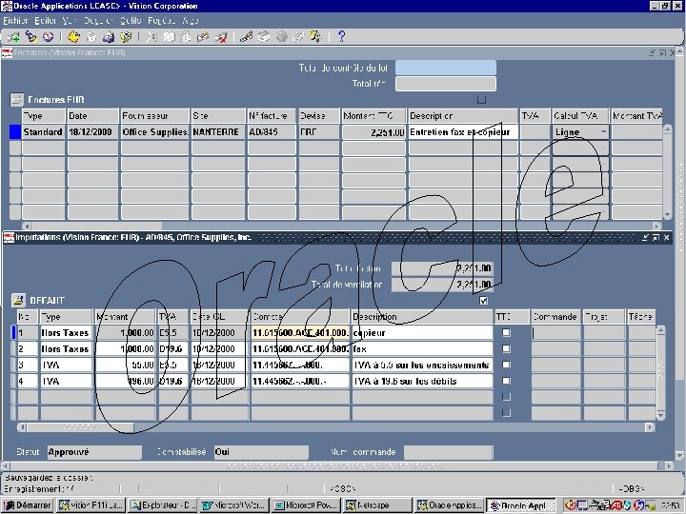This screenshot has height=514, width=686.
Task: Click the Copy toolbar icon
Action: 169,37
